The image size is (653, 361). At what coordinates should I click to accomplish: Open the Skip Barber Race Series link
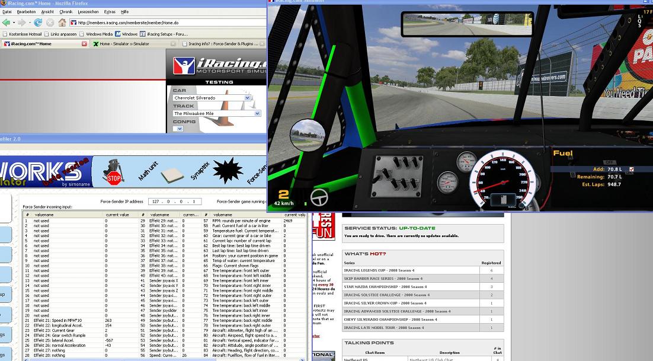383,279
